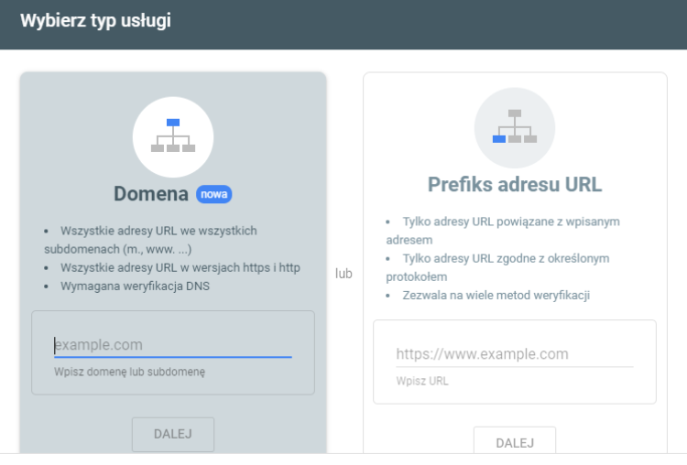687x465 pixels.
Task: Click the 'lub' separator between cards
Action: pyautogui.click(x=343, y=273)
